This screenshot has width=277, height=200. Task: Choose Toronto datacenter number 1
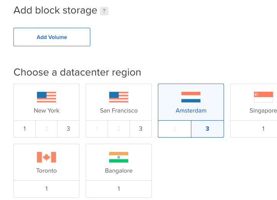pyautogui.click(x=46, y=189)
